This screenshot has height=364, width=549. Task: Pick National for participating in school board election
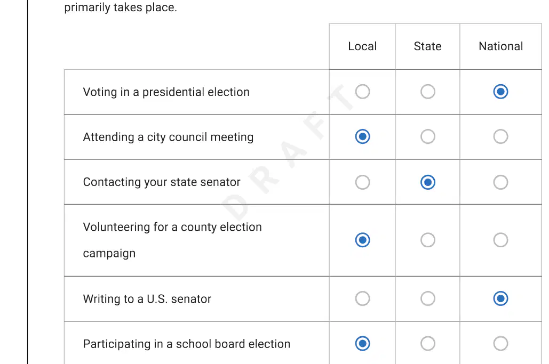500,343
